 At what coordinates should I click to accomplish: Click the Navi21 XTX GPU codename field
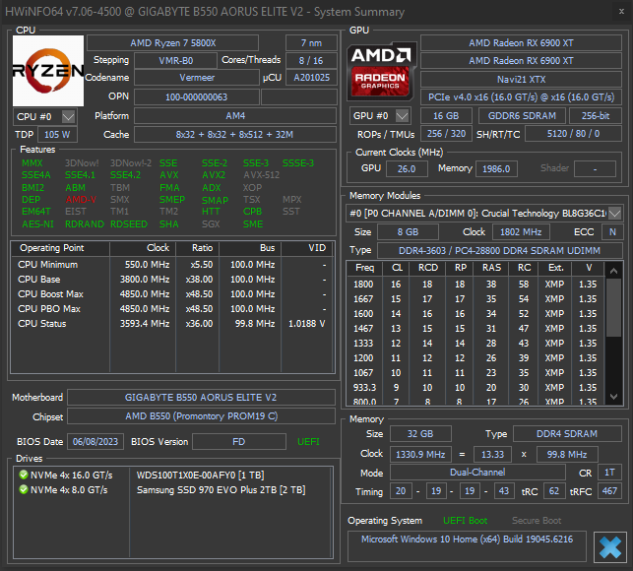click(x=521, y=80)
